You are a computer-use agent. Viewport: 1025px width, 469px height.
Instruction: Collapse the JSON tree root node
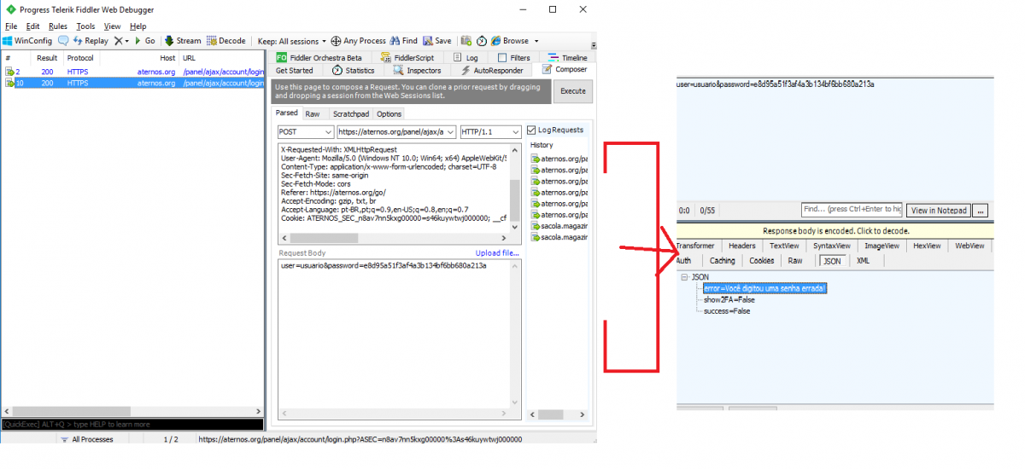tap(684, 277)
